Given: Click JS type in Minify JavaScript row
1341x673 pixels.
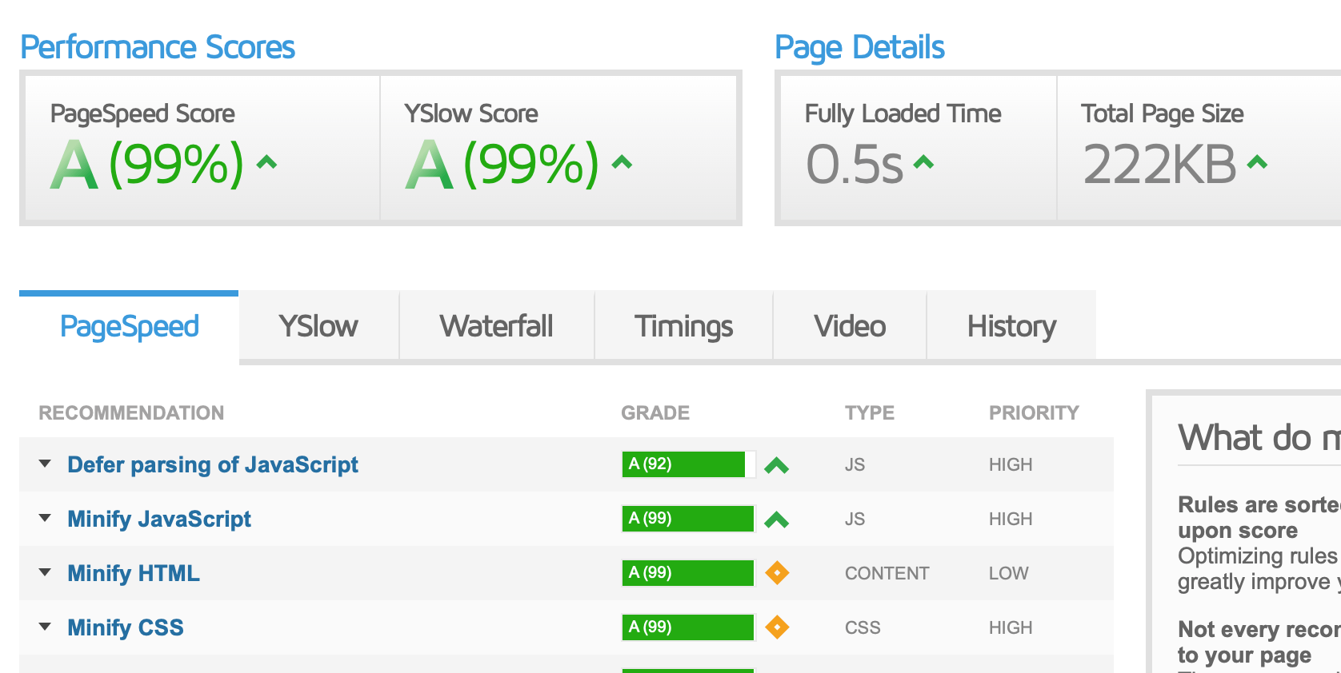Looking at the screenshot, I should point(855,519).
